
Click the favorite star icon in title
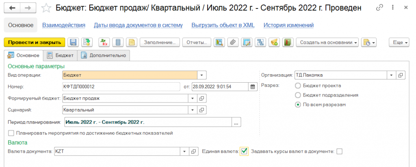(47, 8)
